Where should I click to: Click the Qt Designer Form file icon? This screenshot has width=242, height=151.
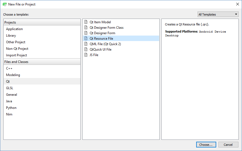coord(86,33)
